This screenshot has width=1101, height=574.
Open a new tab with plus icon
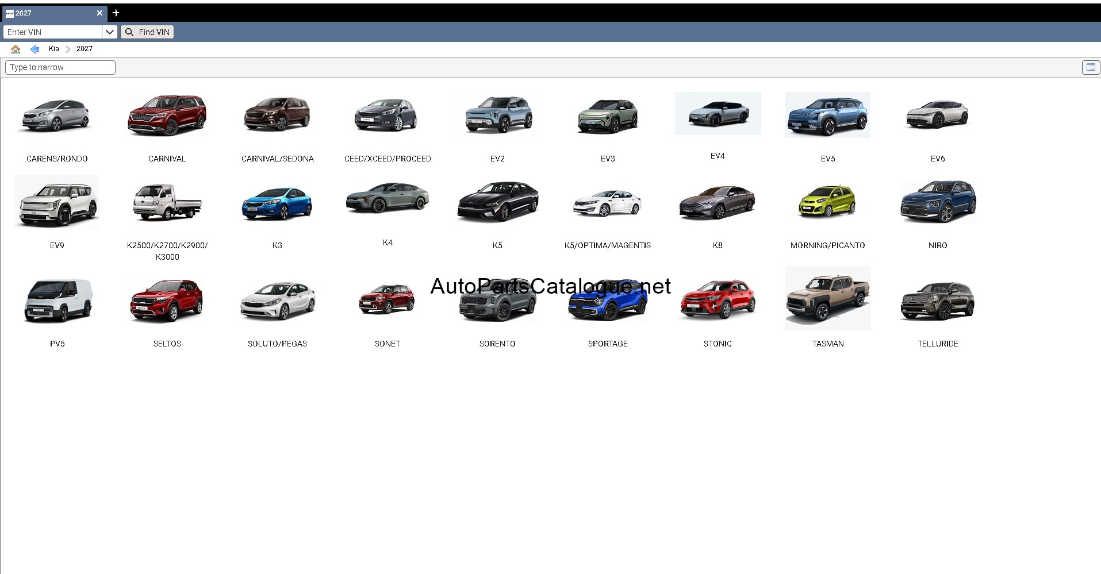pos(116,13)
